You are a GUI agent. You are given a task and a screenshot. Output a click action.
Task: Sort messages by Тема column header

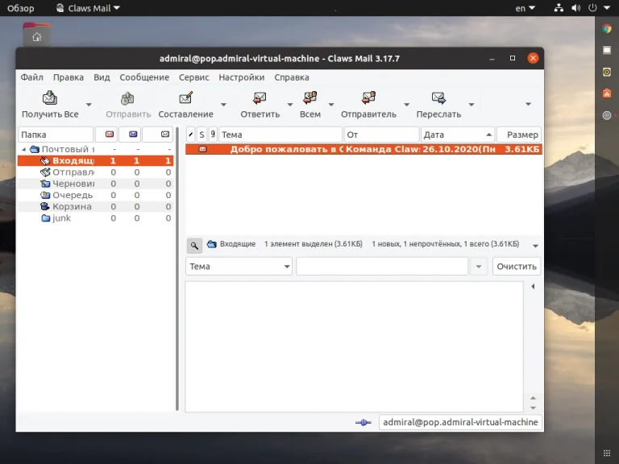click(x=280, y=135)
